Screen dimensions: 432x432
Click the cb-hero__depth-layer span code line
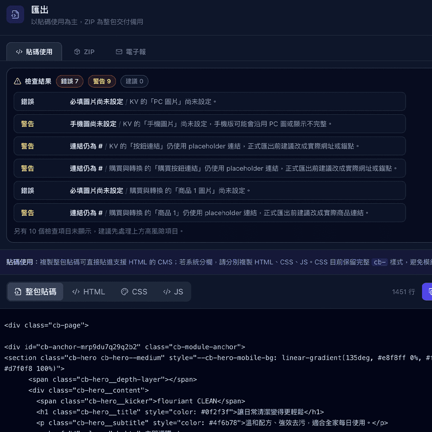pyautogui.click(x=112, y=379)
